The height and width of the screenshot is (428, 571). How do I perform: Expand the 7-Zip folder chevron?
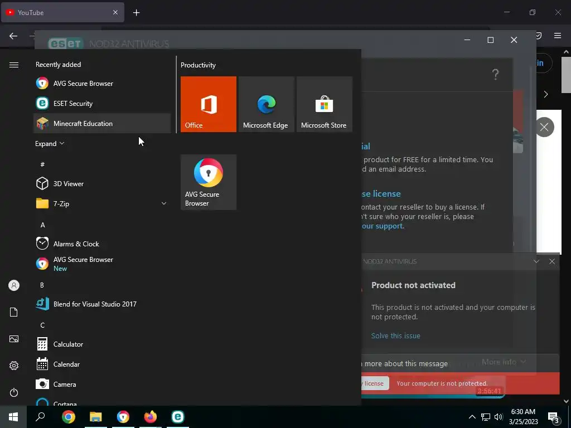[x=164, y=203]
